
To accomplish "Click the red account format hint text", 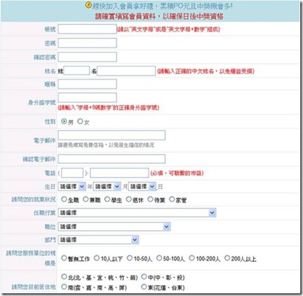I will (x=168, y=29).
